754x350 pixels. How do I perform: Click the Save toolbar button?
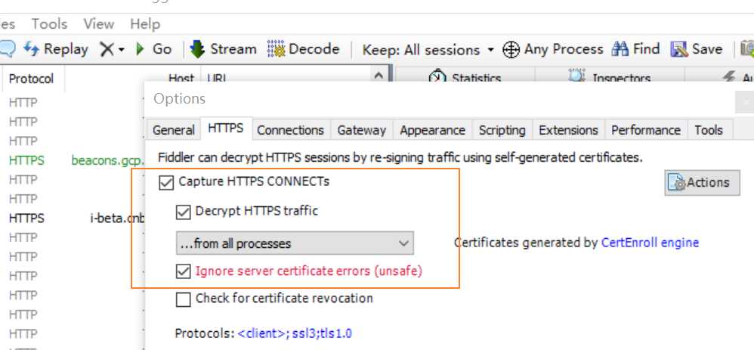pos(697,49)
